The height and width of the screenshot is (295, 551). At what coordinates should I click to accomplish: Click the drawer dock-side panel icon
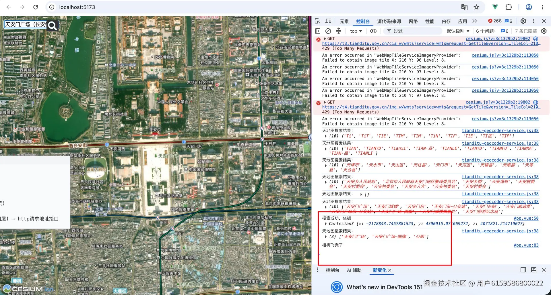[523, 270]
